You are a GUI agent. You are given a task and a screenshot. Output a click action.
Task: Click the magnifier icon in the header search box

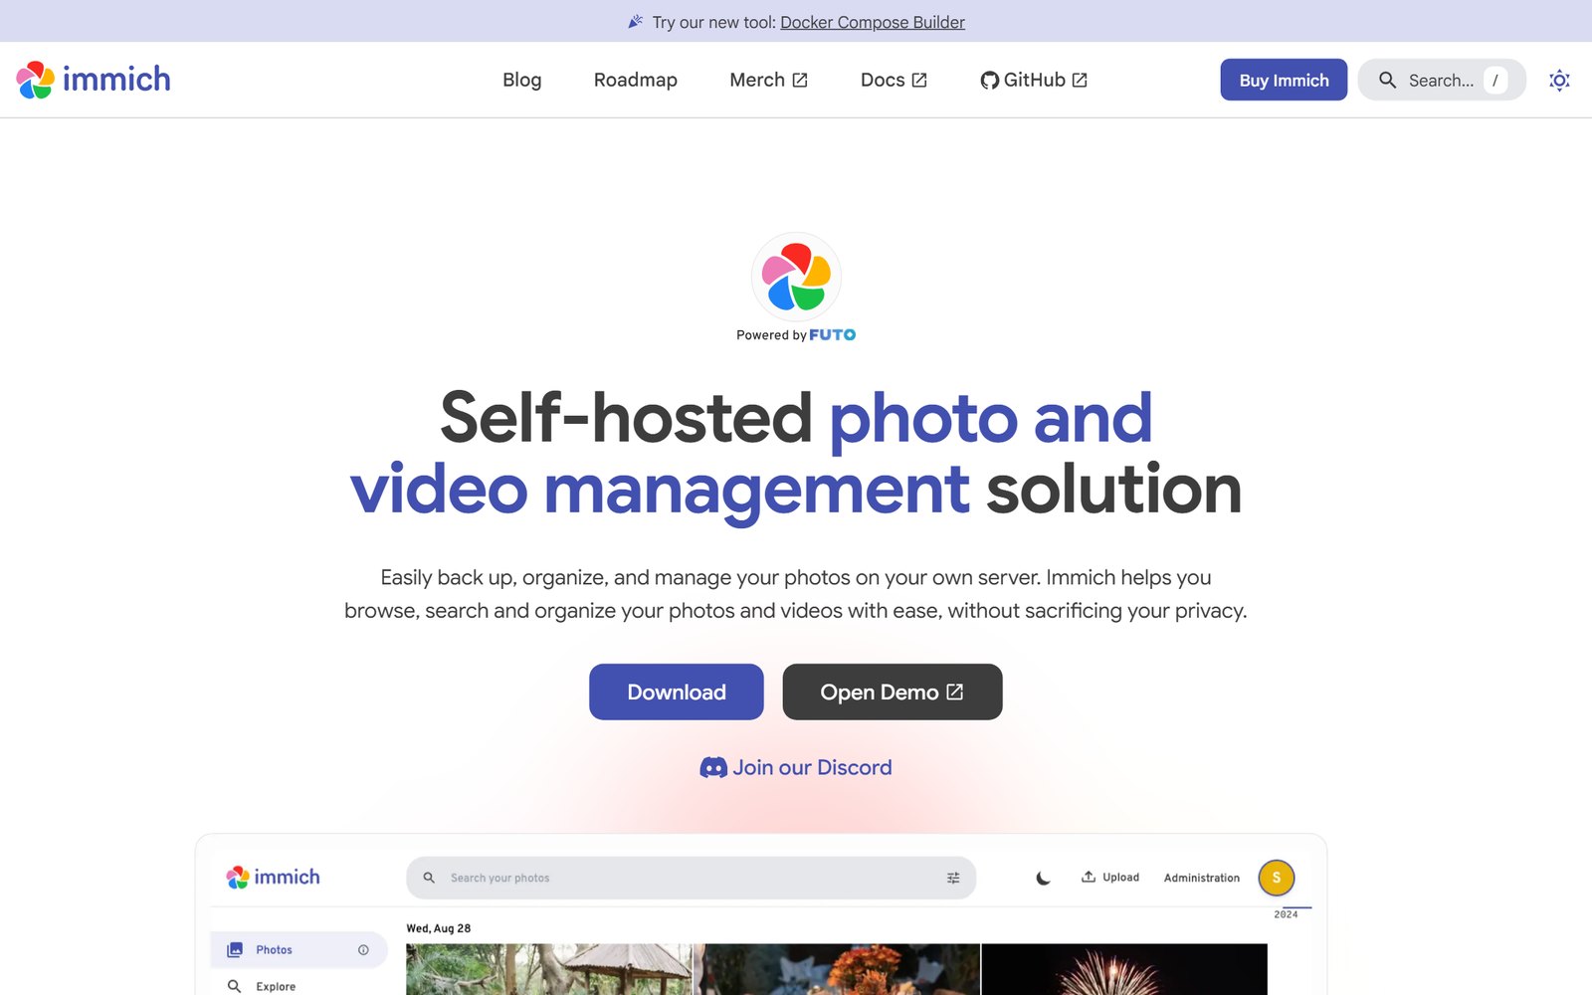1387,80
